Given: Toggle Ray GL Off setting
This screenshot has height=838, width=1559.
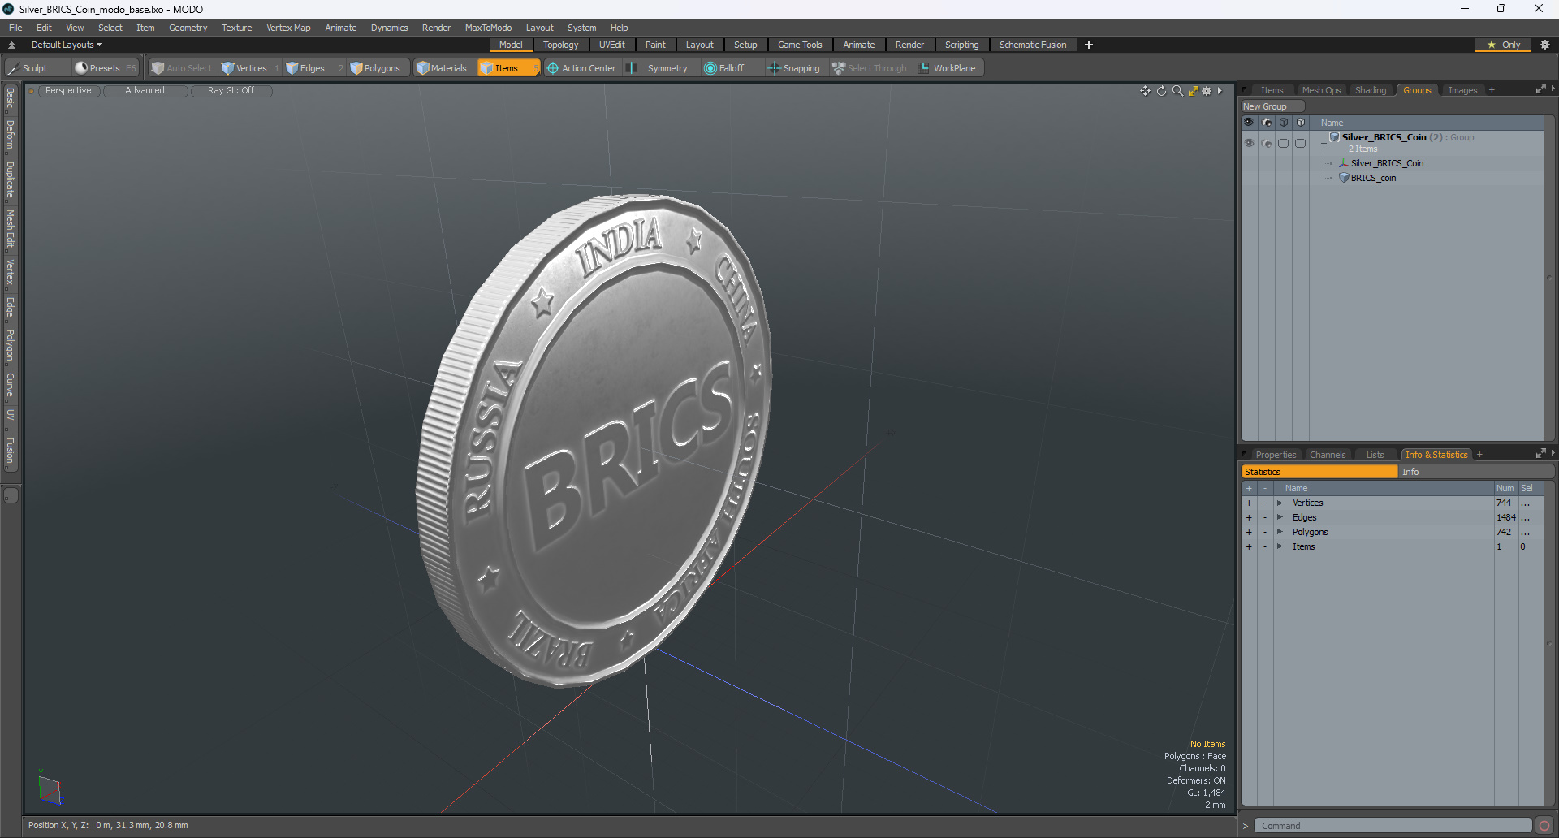Looking at the screenshot, I should point(231,91).
